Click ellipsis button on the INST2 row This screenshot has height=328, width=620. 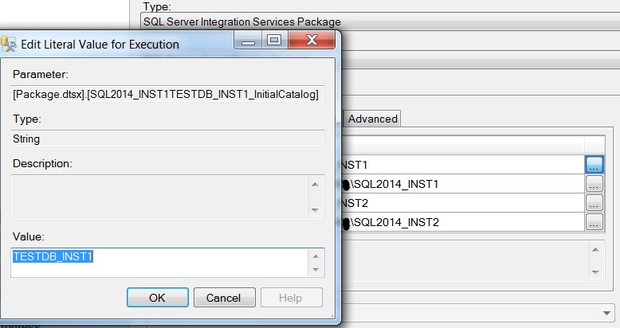(x=594, y=203)
